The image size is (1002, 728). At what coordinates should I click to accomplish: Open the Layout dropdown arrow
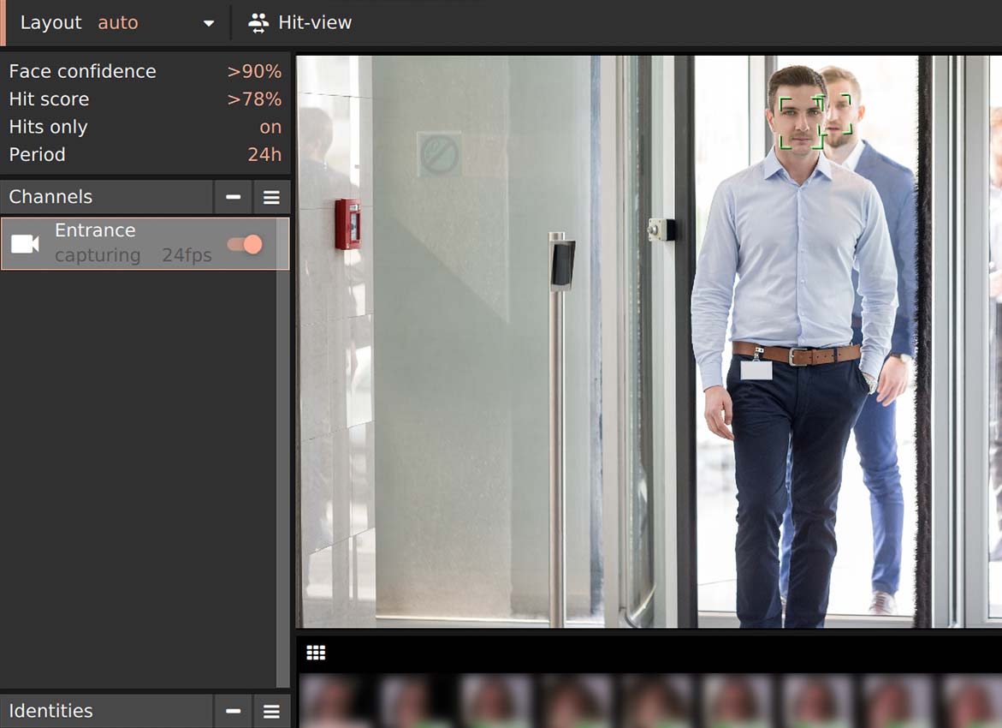pos(209,23)
